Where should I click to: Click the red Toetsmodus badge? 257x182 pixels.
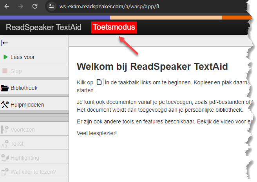114,27
